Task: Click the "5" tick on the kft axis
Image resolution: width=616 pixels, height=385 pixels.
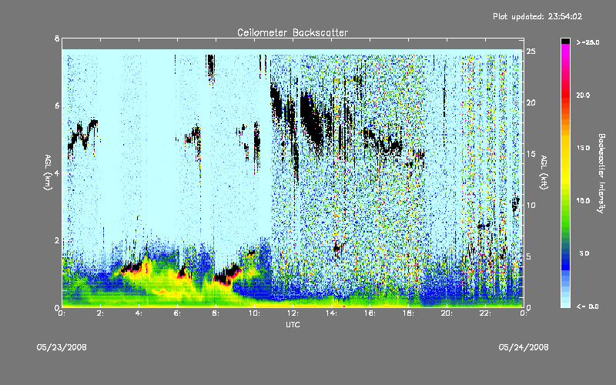Action: [529, 256]
